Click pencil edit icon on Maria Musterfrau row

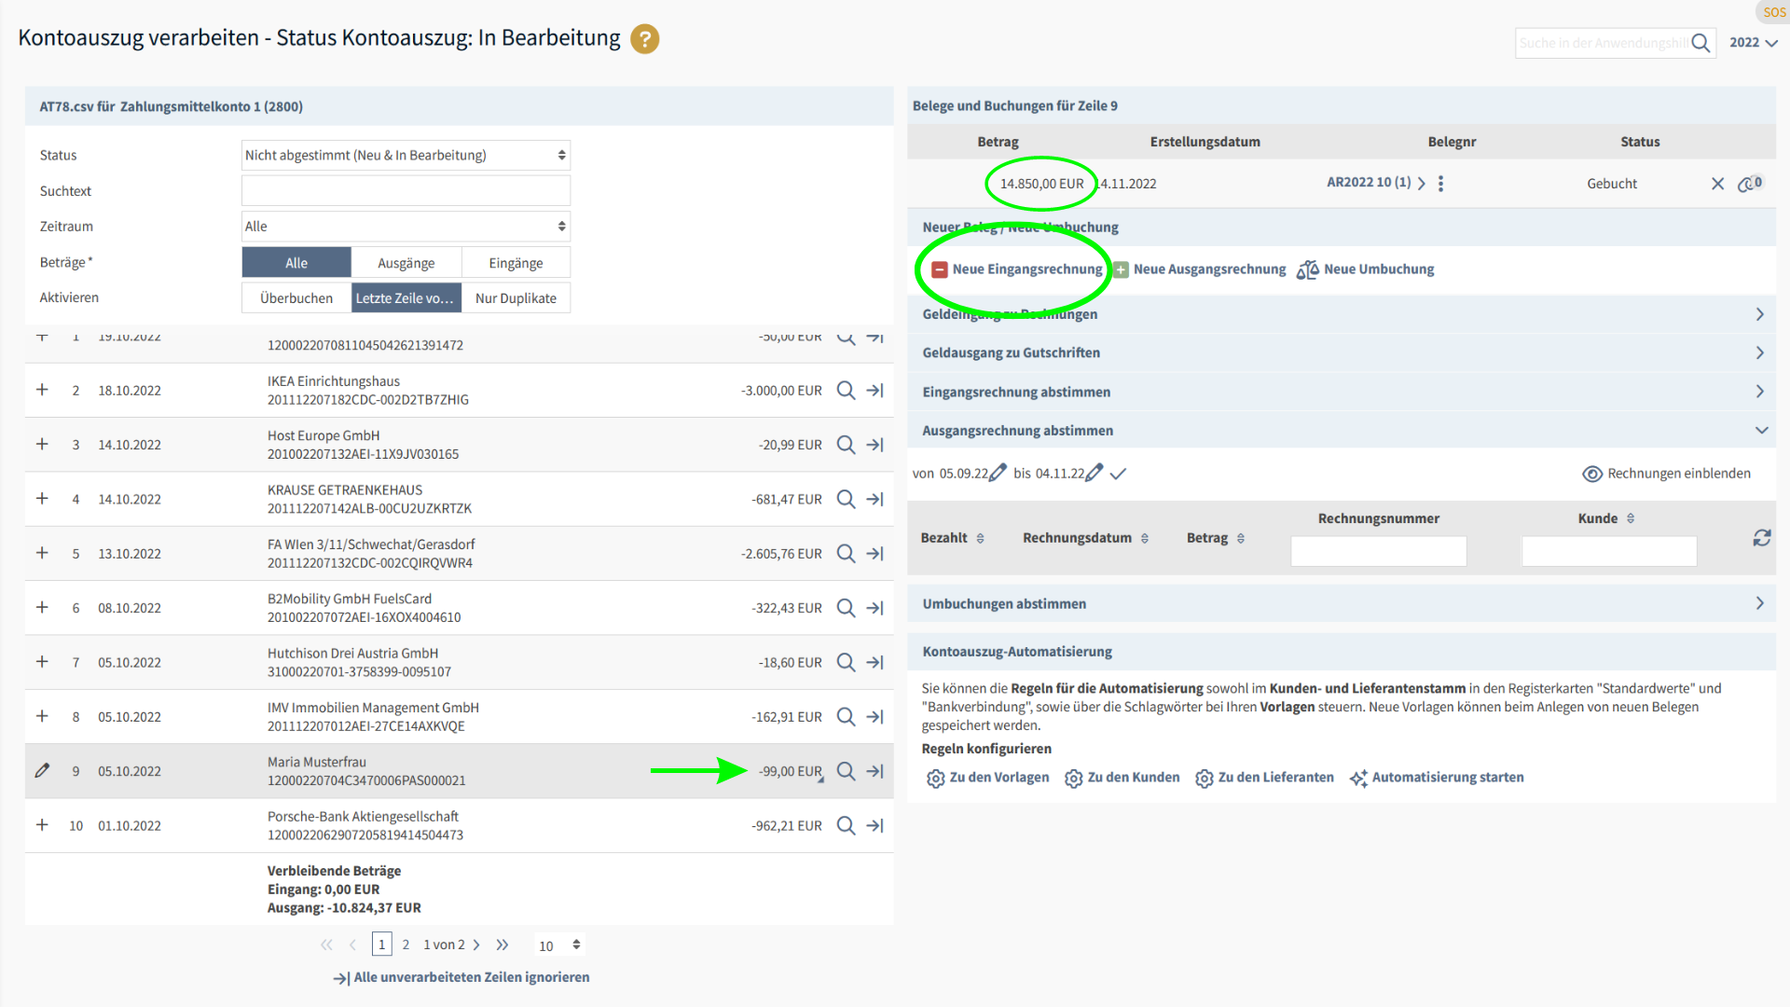coord(42,771)
